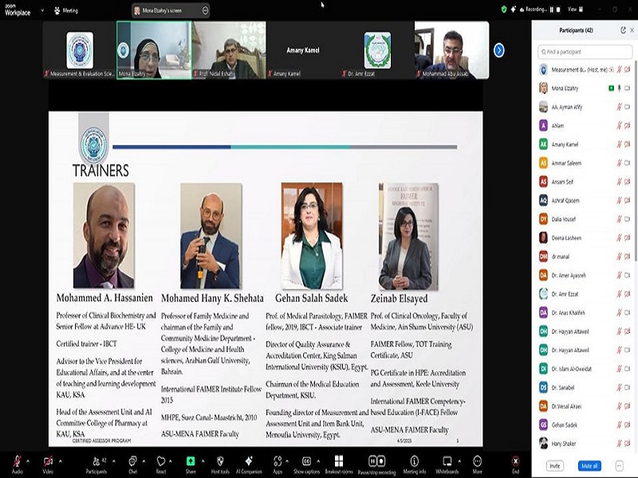The height and width of the screenshot is (478, 638).
Task: Expand the arrow next to Audio
Action: (28, 461)
